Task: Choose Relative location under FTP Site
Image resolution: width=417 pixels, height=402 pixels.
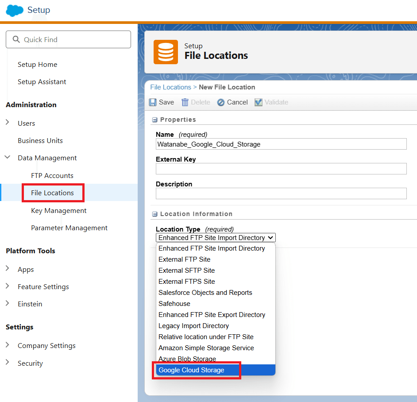Action: tap(216, 337)
